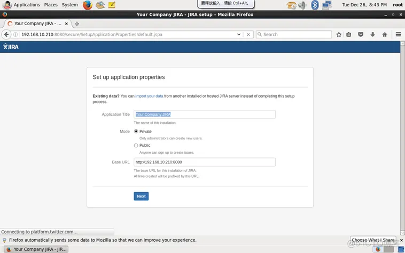Click the root user menu in panel
Screen dimensions: 405x253
pyautogui.click(x=398, y=5)
